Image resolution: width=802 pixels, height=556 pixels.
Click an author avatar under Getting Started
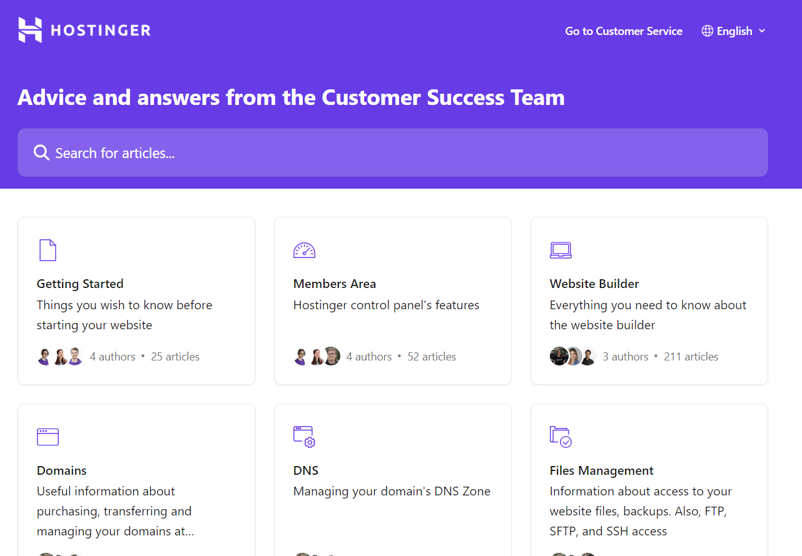44,356
